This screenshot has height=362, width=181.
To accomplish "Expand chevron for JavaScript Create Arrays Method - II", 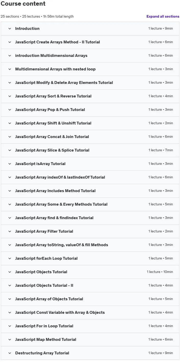I will [x=10, y=42].
